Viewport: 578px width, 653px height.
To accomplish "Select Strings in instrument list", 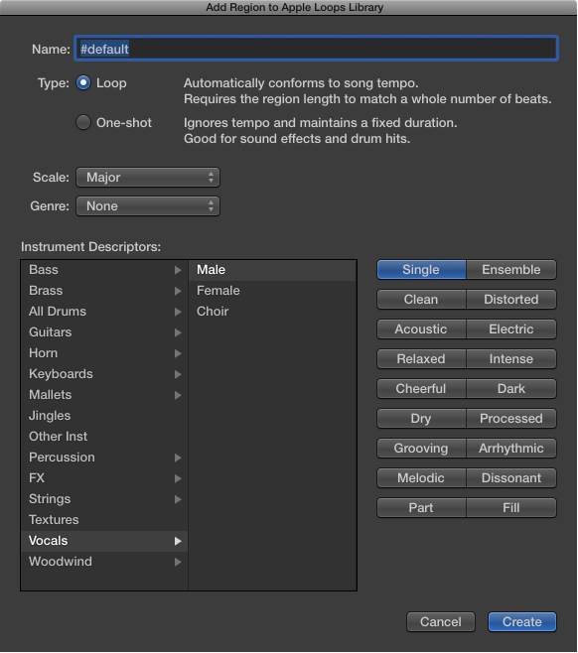I will (x=104, y=499).
